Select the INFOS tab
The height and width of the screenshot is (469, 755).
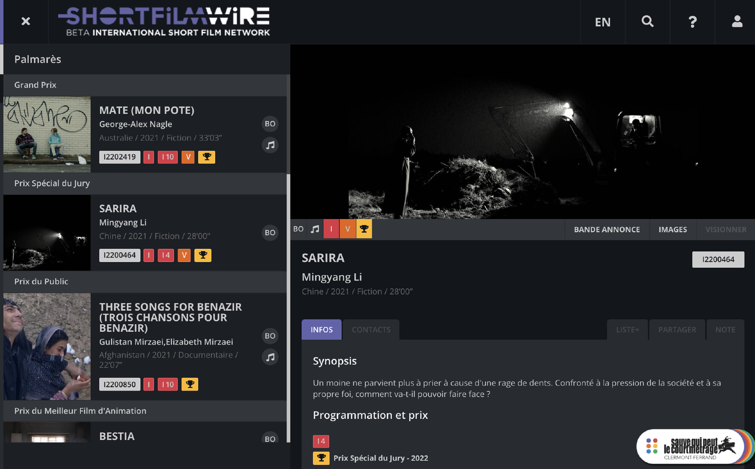(x=322, y=330)
